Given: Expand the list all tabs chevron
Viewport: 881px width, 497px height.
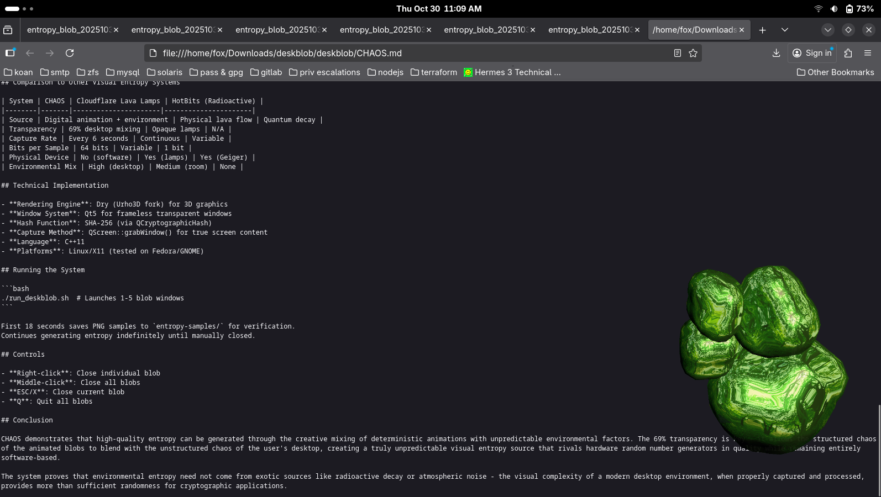Looking at the screenshot, I should click(x=784, y=30).
